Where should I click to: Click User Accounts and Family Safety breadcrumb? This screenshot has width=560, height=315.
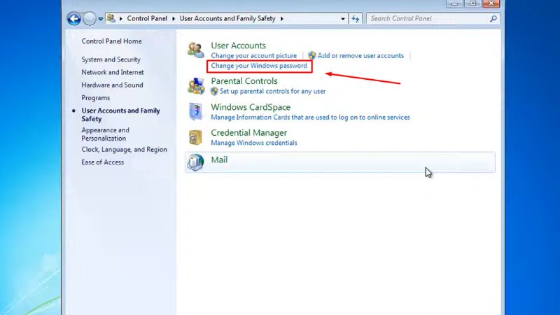[227, 19]
